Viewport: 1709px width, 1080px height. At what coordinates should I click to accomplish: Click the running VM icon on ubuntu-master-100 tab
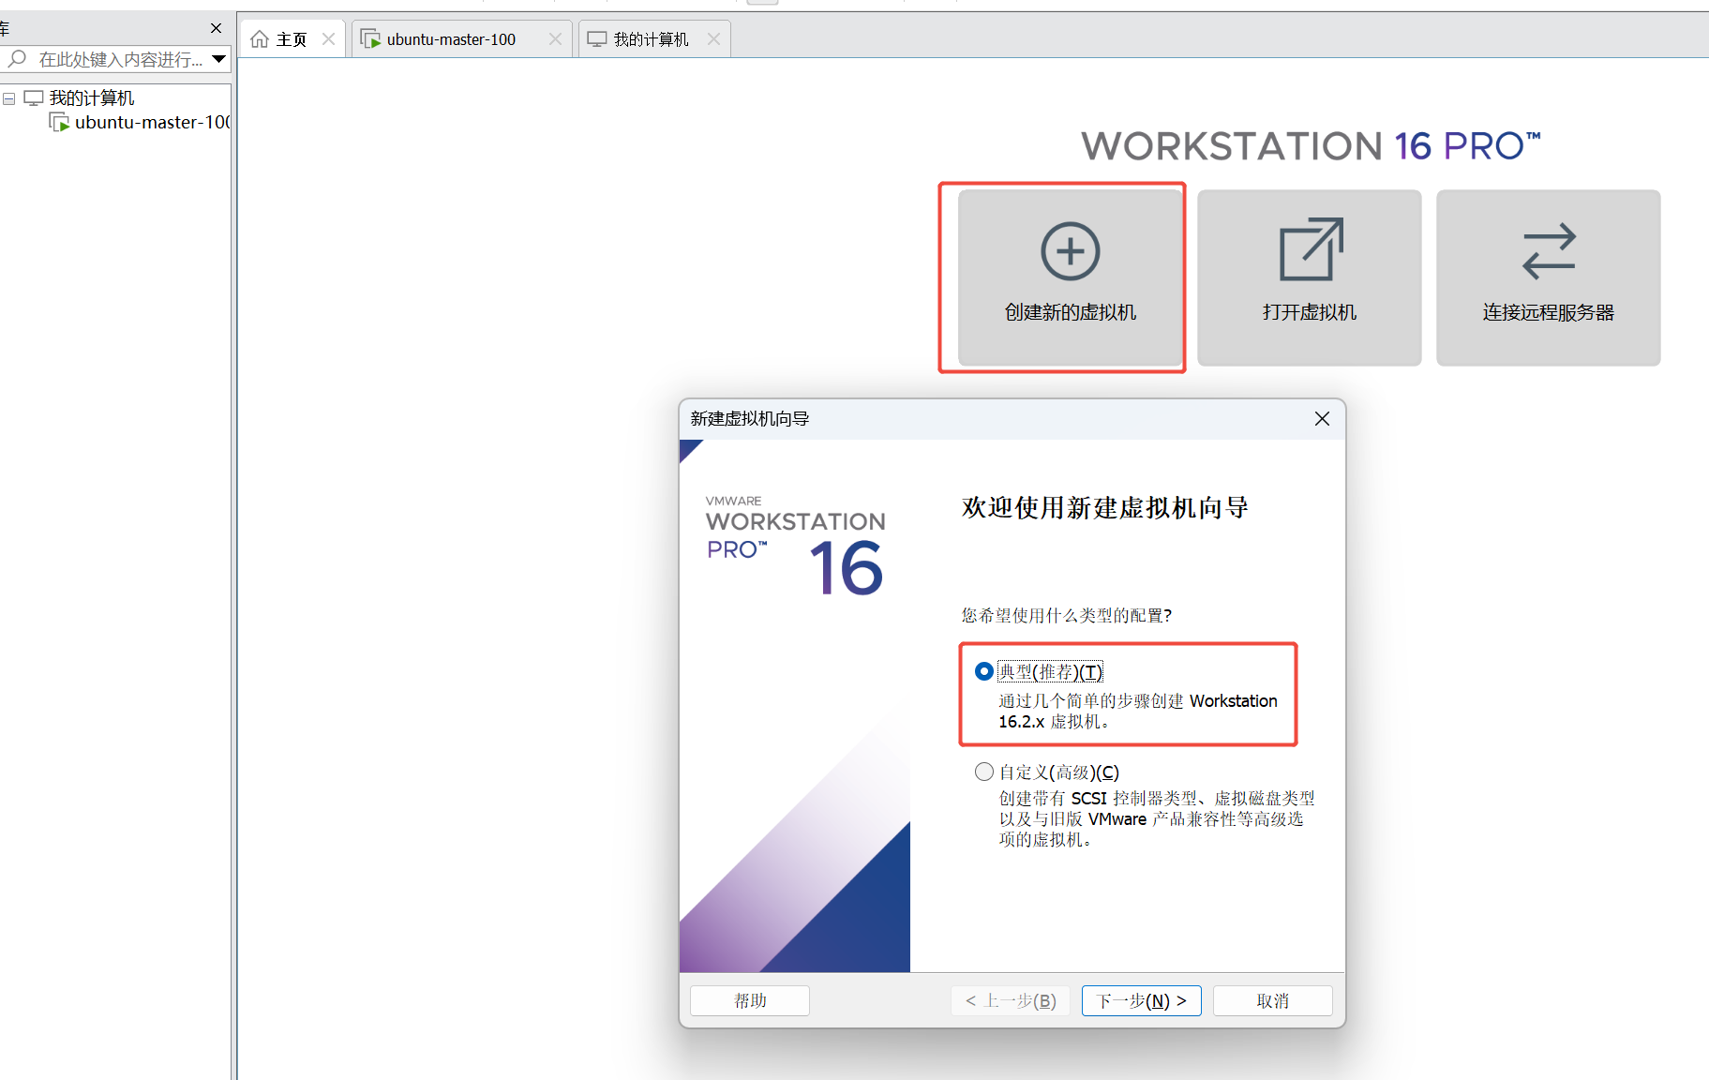[371, 39]
